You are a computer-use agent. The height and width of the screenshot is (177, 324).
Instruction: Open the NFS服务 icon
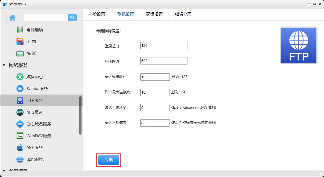pos(20,112)
